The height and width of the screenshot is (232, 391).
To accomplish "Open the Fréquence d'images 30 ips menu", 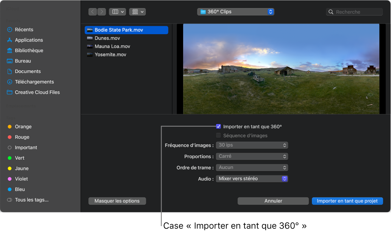I will 252,145.
